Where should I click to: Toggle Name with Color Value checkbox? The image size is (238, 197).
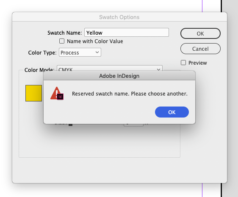pos(62,41)
